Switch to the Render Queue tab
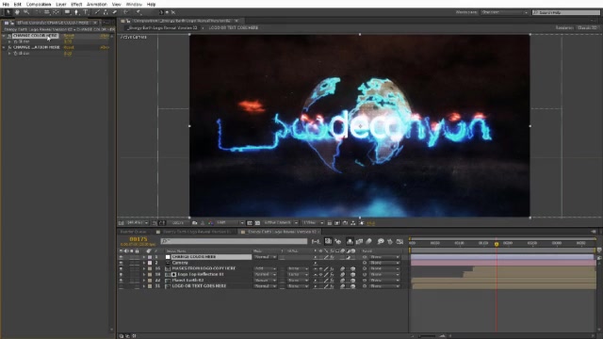 click(134, 232)
